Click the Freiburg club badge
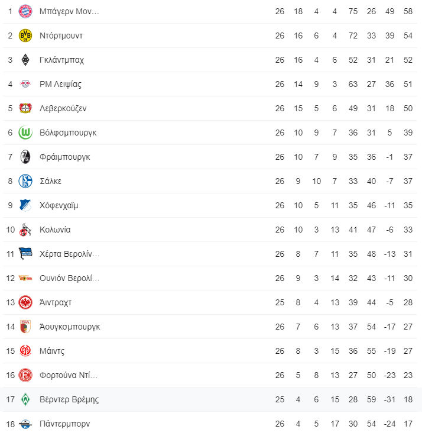Image resolution: width=422 pixels, height=439 pixels. pos(25,157)
